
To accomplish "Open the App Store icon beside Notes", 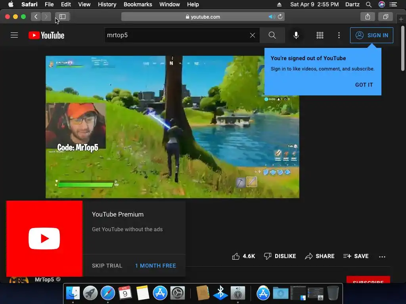I will [160, 293].
